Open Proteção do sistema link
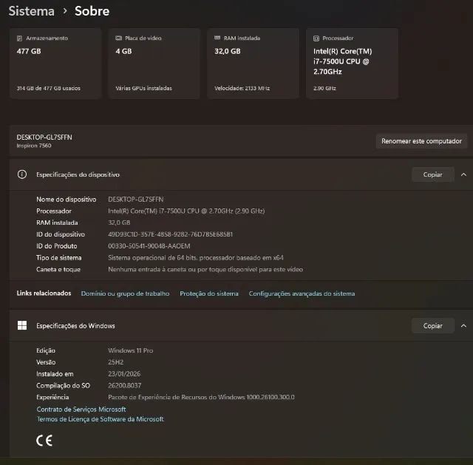 [209, 293]
